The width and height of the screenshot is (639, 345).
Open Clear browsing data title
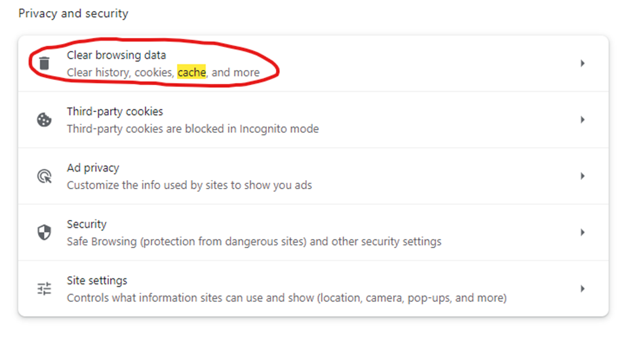pos(116,56)
